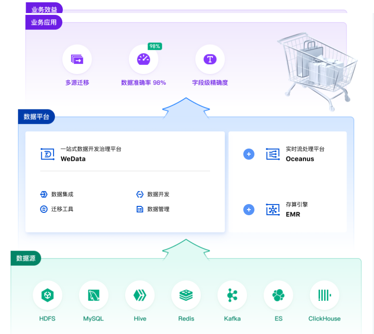Click the 数据集成 icon
Screen dimensions: 374x334
(44, 194)
